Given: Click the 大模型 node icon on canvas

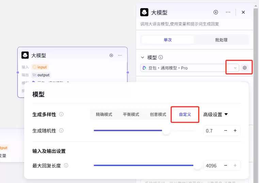Looking at the screenshot, I should (25, 55).
